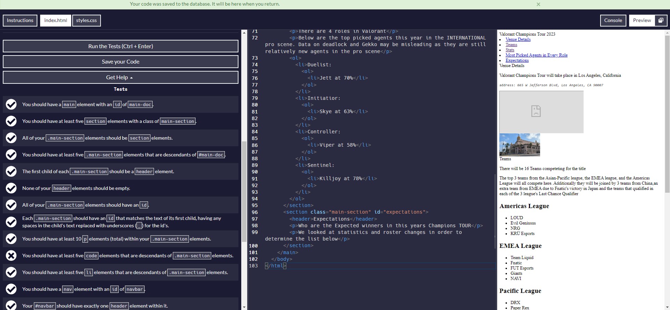
Task: Click 'Team Liquid' in the preview list
Action: [x=522, y=258]
